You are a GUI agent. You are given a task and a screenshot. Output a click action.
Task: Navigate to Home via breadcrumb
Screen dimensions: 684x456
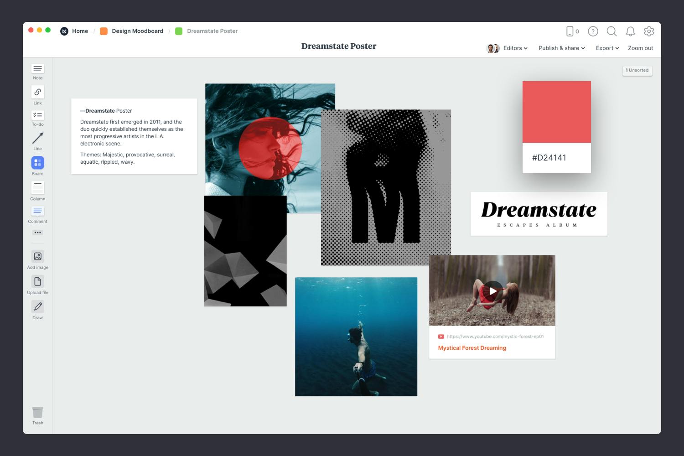80,31
